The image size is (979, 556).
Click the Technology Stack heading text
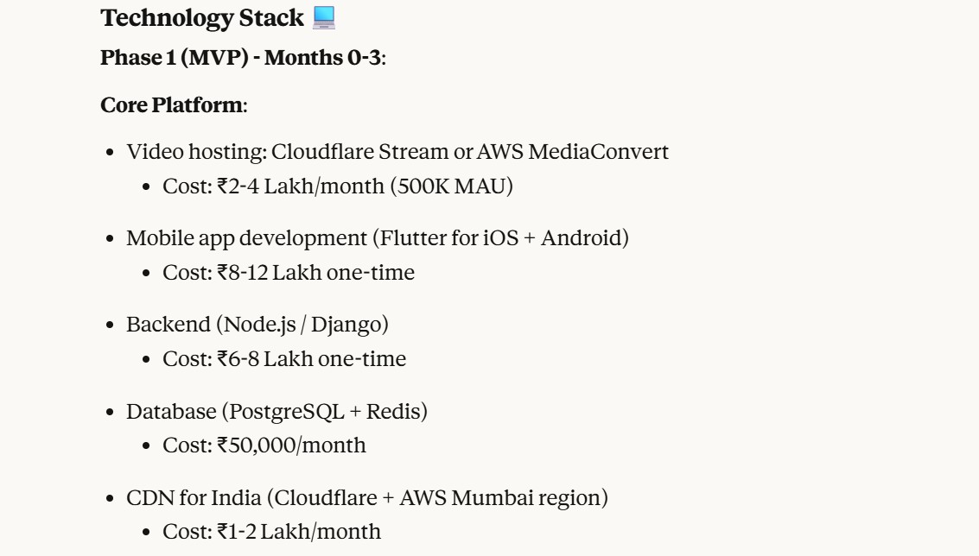202,17
